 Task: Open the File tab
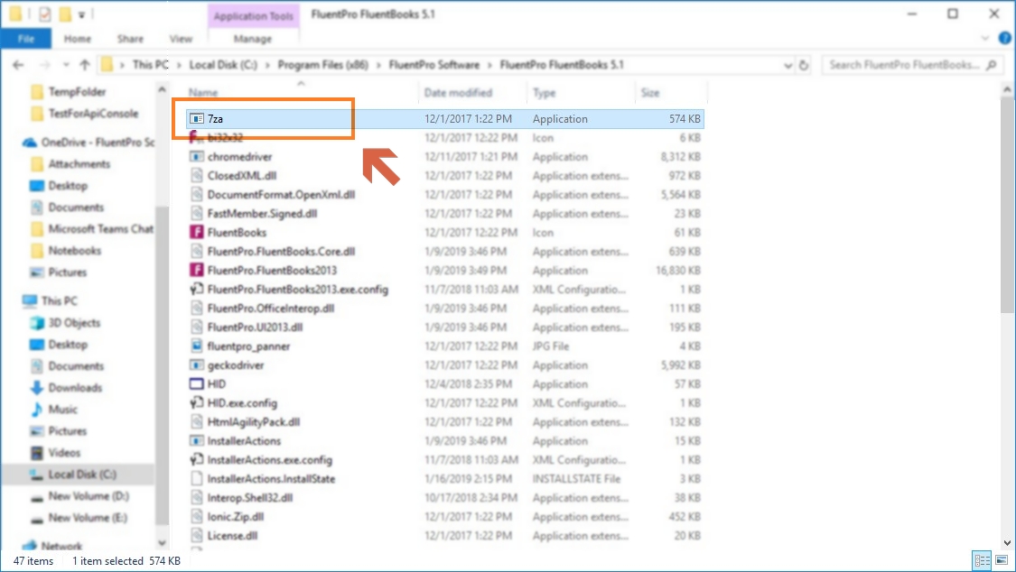pos(26,39)
